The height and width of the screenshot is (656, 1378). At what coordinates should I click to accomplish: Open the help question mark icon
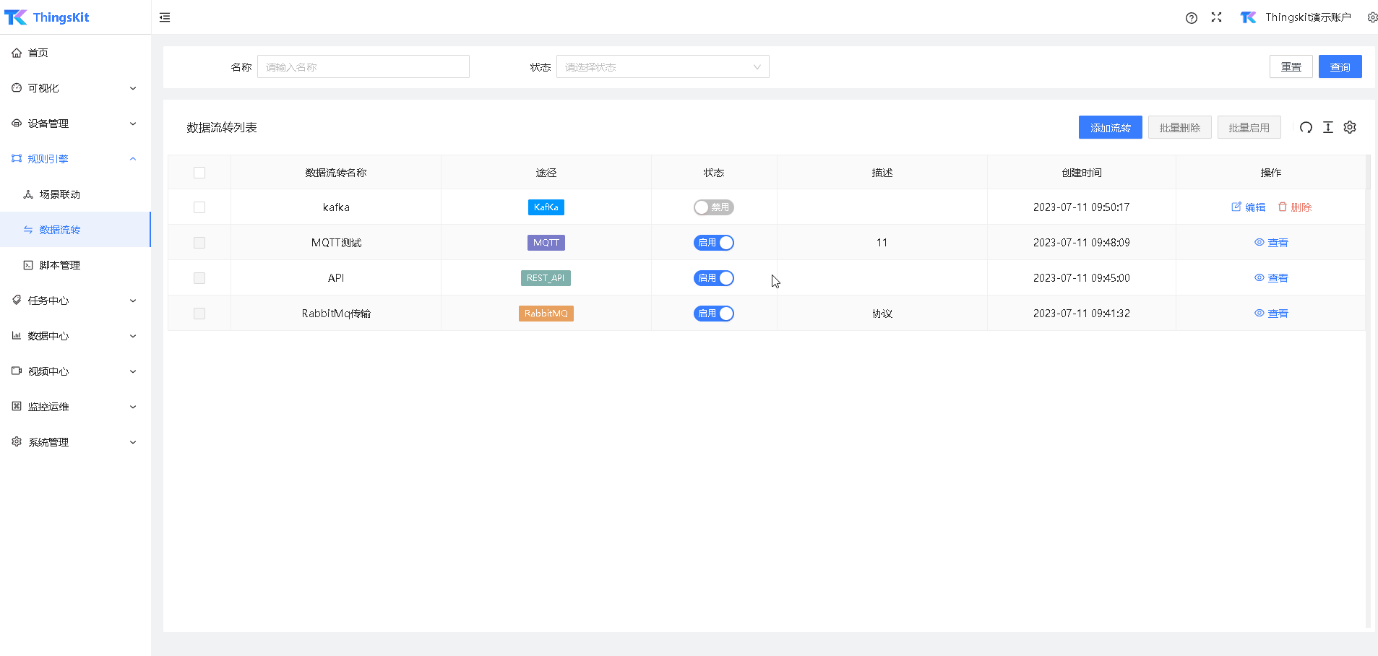(1191, 18)
